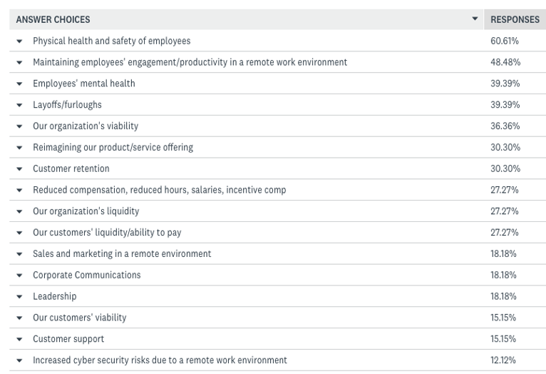Click arrow next to Corporate Communications
The height and width of the screenshot is (374, 546).
(19, 276)
